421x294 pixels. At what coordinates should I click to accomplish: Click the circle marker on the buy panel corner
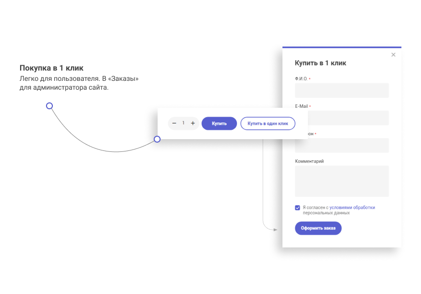click(x=157, y=139)
